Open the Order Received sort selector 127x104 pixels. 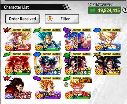point(22,19)
